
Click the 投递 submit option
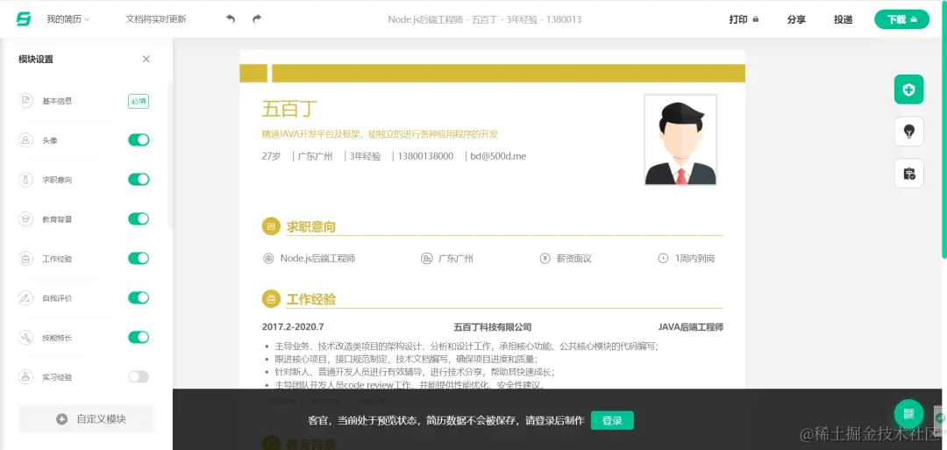click(844, 19)
